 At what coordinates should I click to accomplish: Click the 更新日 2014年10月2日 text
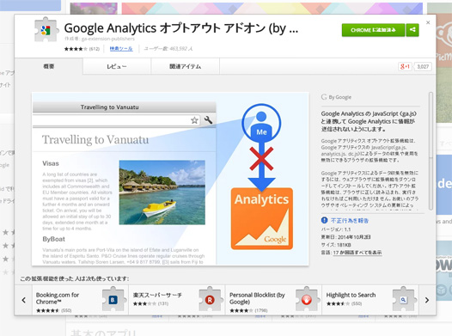pos(345,237)
